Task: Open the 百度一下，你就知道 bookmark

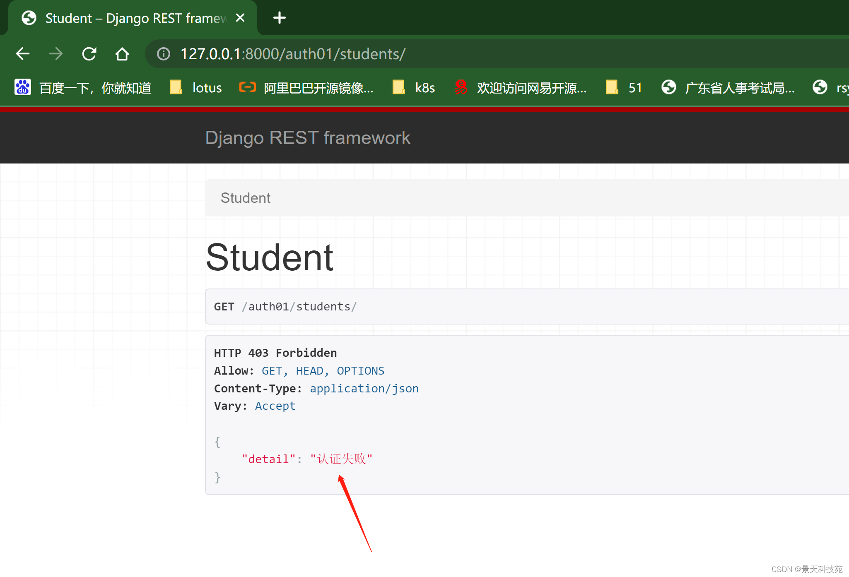Action: [83, 88]
